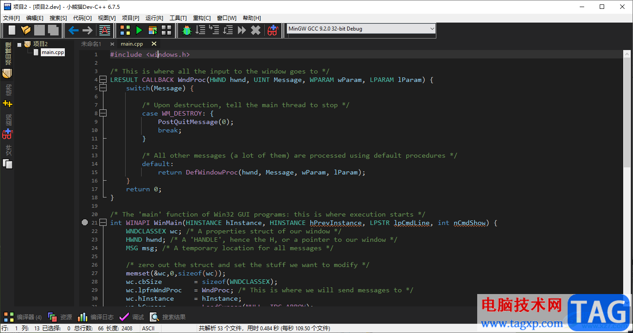633x333 pixels.
Task: Click the Add Watch red glasses icon
Action: tap(272, 30)
